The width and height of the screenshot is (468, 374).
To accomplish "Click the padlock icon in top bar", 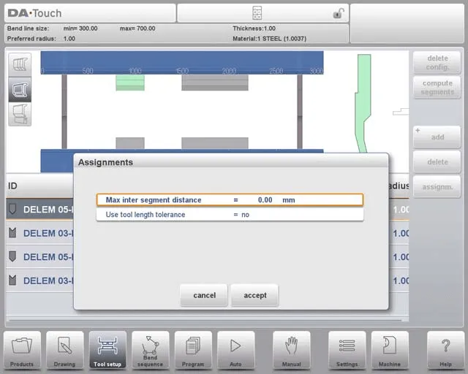I will pyautogui.click(x=338, y=13).
